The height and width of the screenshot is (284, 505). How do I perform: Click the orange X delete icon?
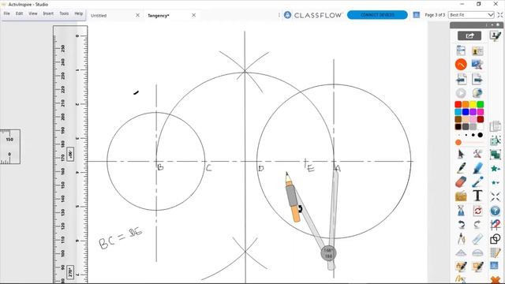pos(495,279)
